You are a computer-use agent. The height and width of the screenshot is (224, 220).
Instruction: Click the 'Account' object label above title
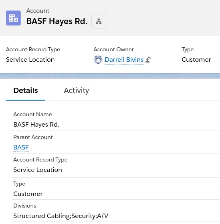click(x=38, y=11)
